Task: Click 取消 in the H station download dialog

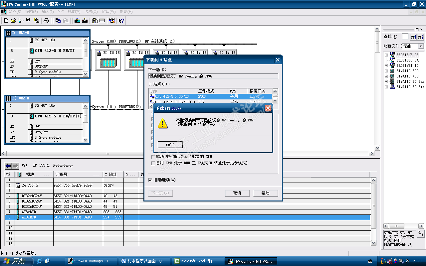Action: [x=237, y=193]
